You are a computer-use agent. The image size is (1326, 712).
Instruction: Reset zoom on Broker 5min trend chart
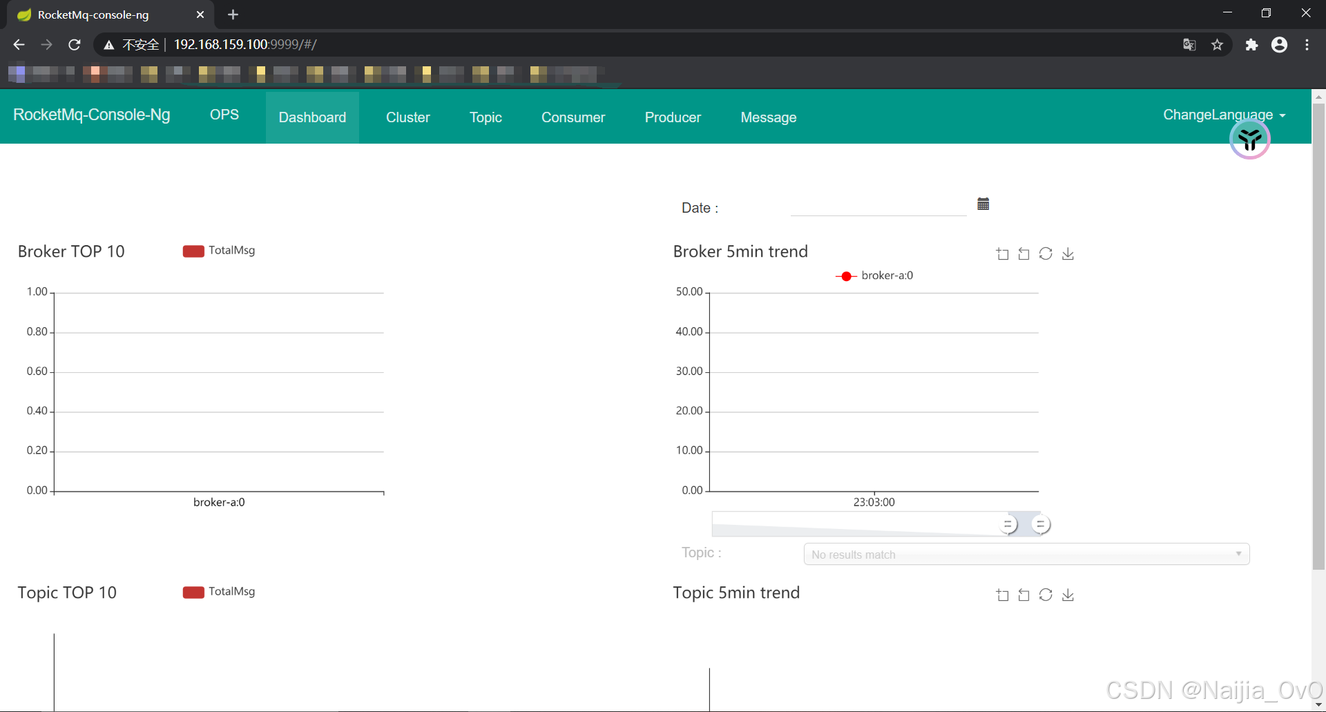(x=1024, y=254)
